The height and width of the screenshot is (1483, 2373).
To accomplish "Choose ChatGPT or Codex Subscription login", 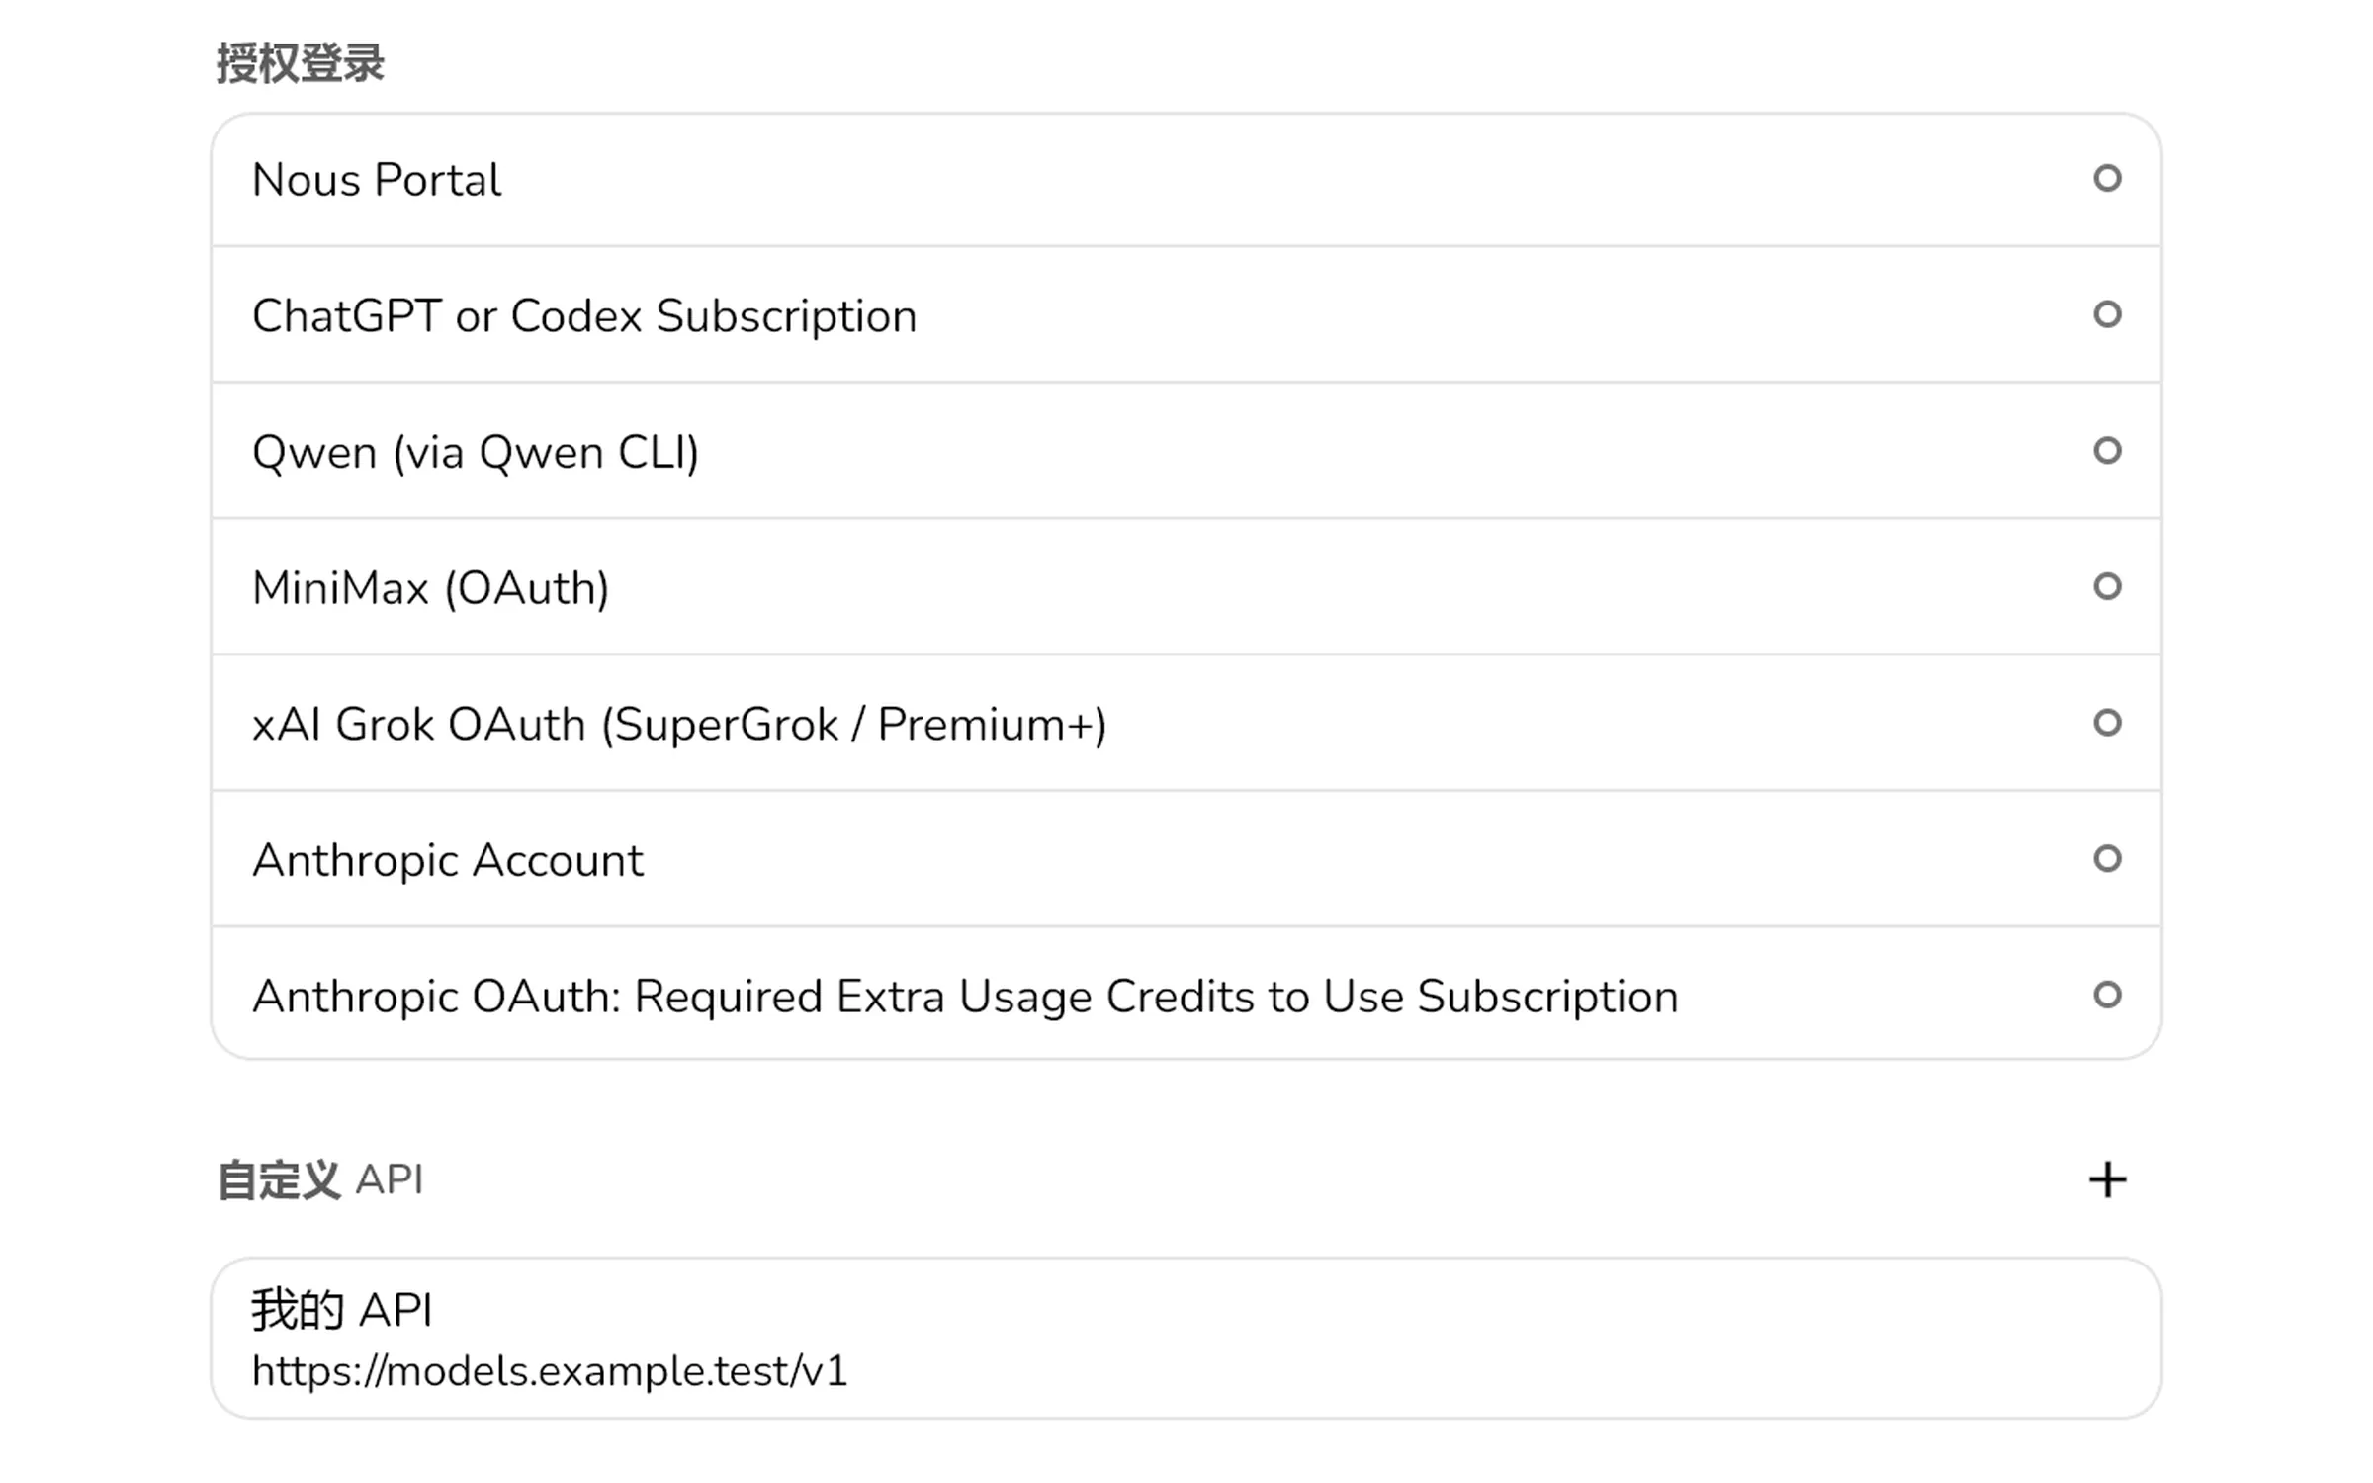I will pos(1186,315).
